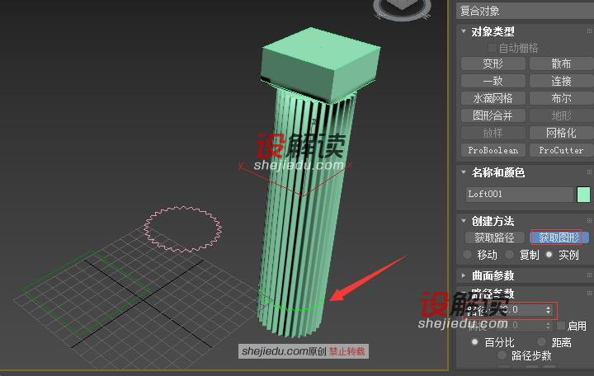Choose the 布尔 compound object button
The width and height of the screenshot is (594, 376).
pos(561,98)
